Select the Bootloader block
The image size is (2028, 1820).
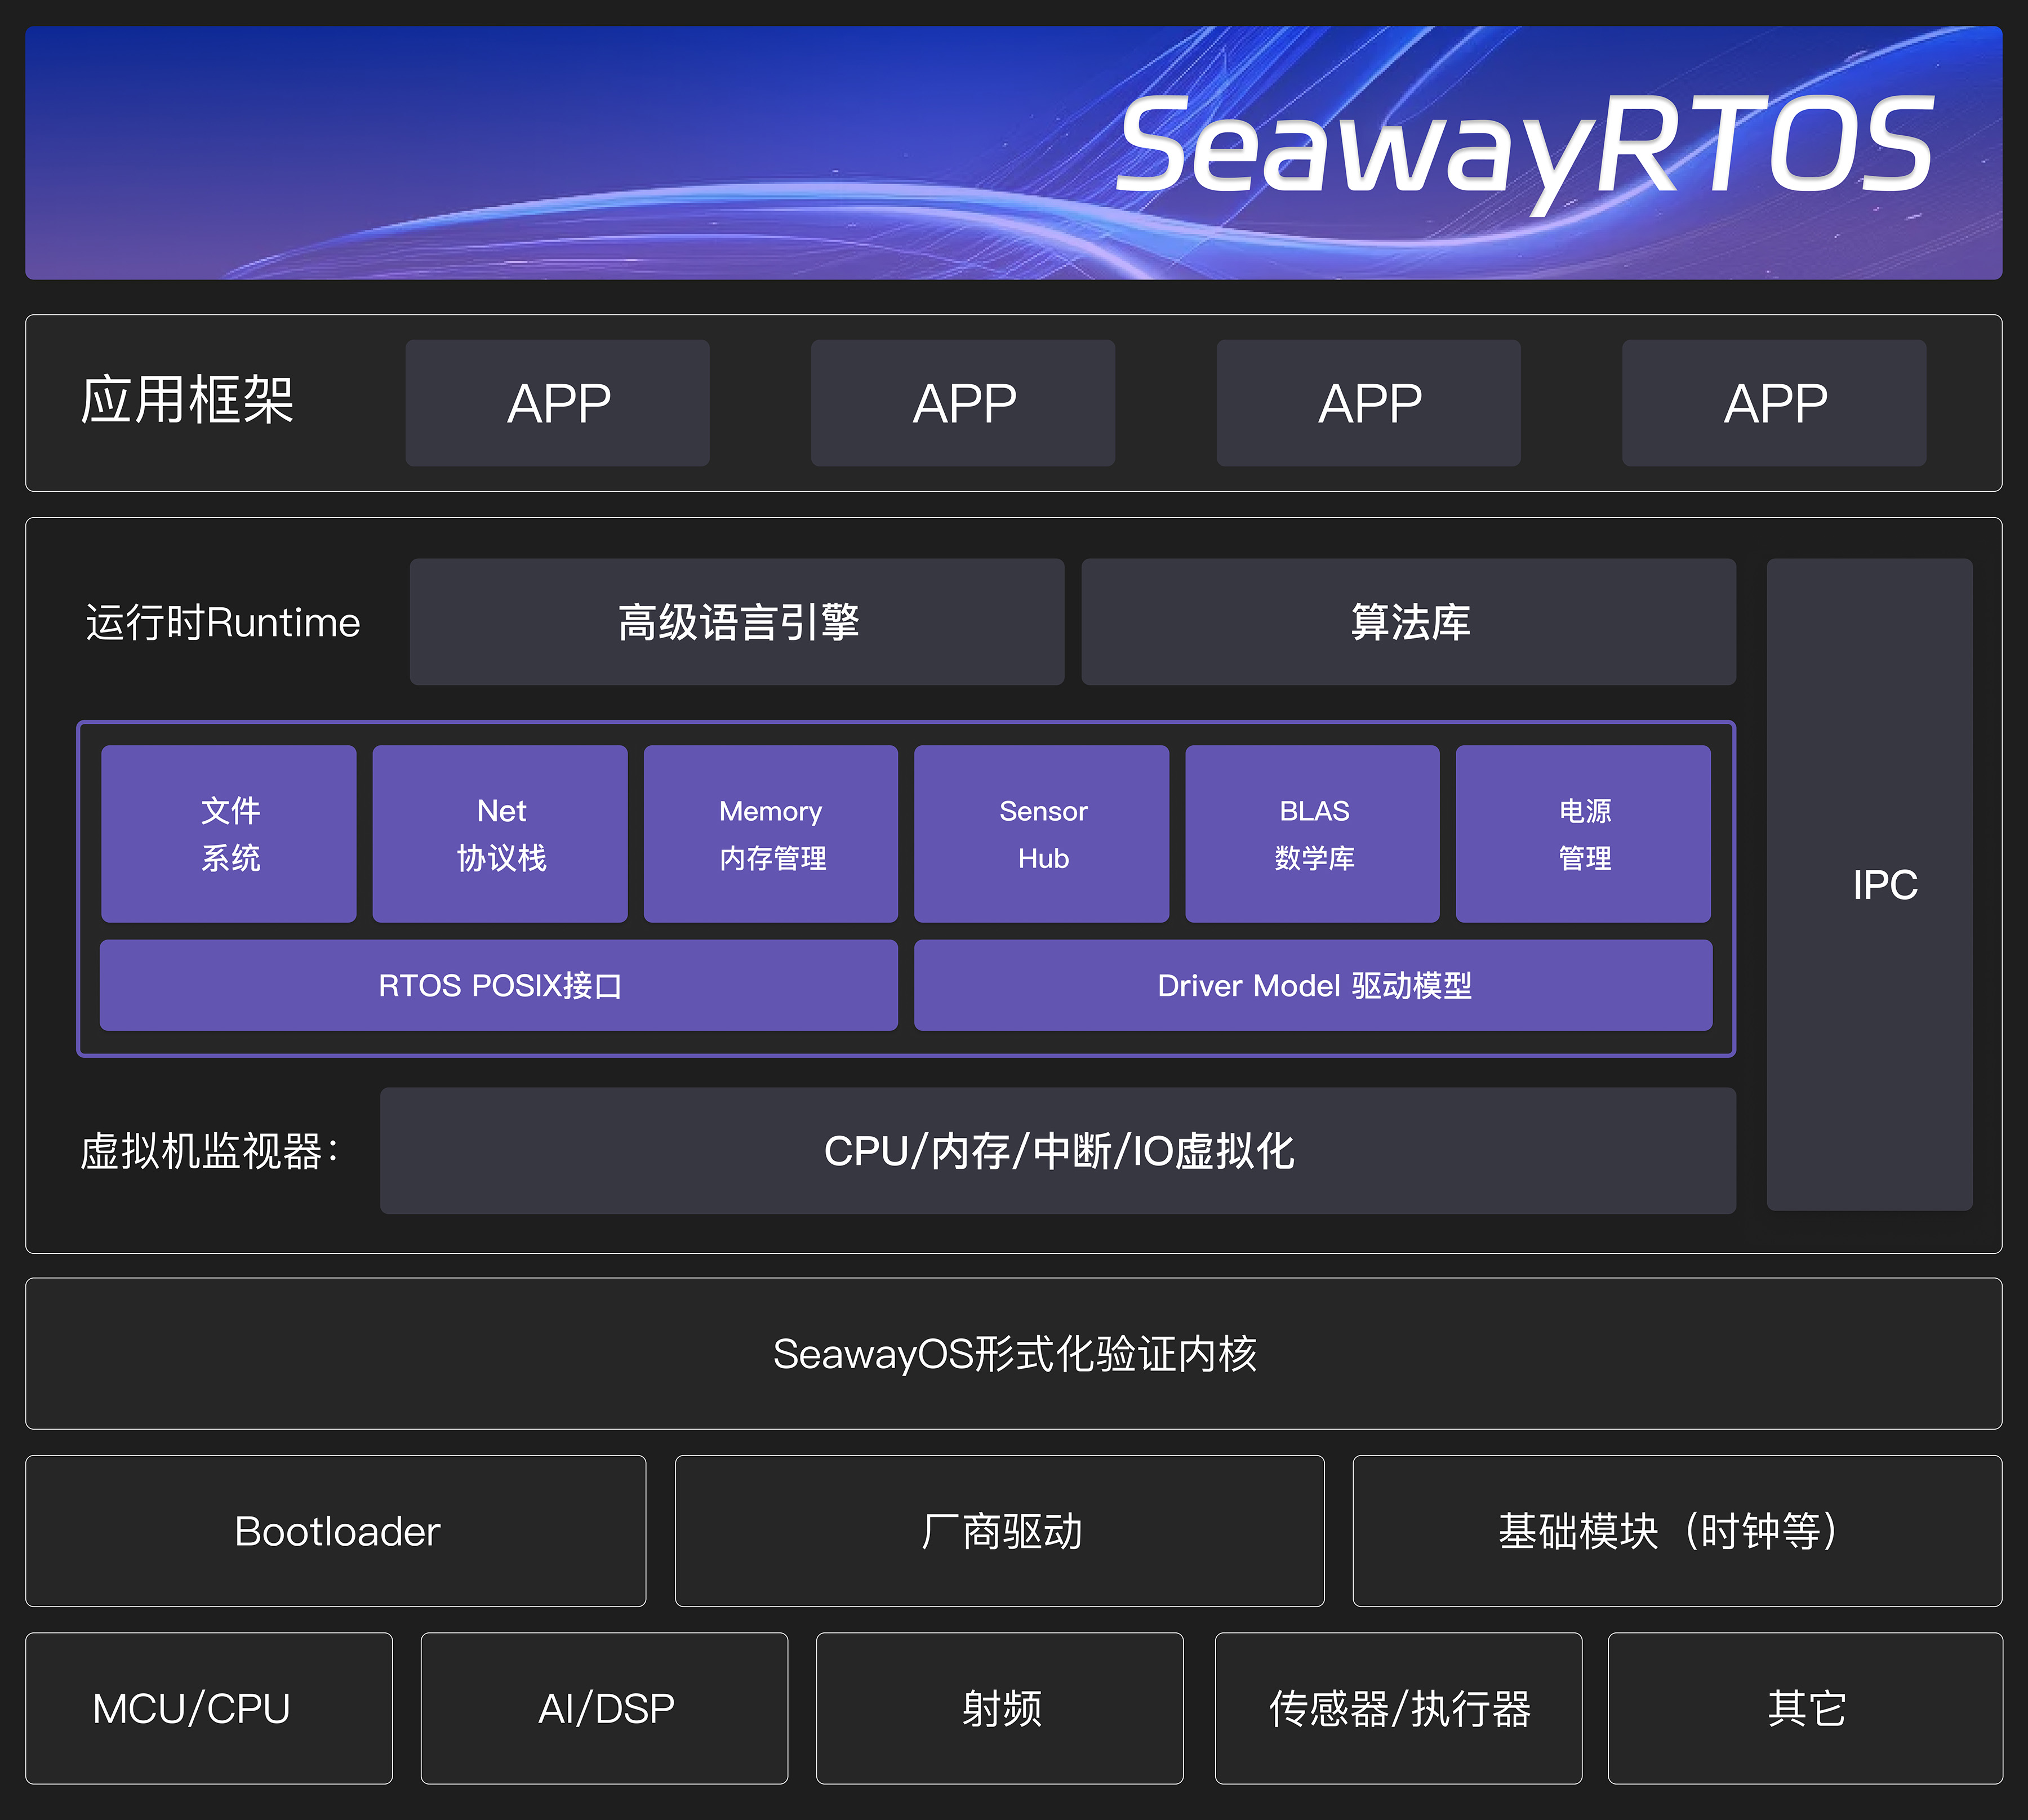(336, 1531)
